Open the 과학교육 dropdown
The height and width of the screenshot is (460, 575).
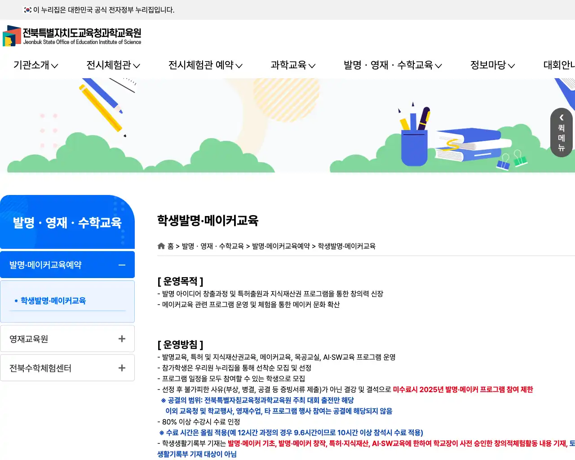point(292,65)
